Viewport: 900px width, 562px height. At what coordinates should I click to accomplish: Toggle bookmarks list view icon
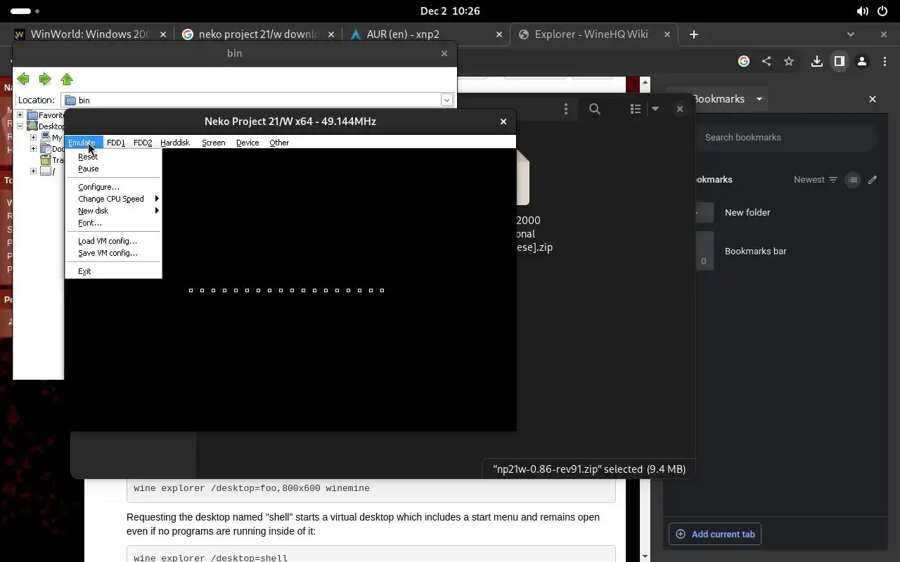[x=853, y=180]
